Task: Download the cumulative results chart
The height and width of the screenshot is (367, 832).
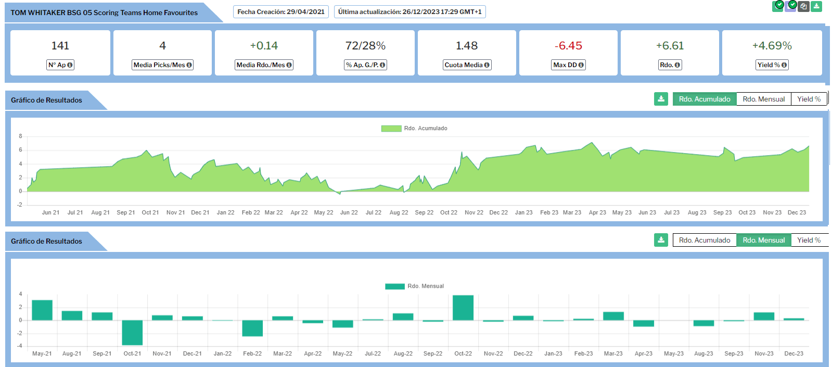Action: (x=661, y=99)
